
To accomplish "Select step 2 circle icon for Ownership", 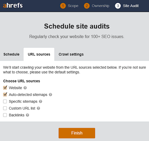I will tap(87, 6).
